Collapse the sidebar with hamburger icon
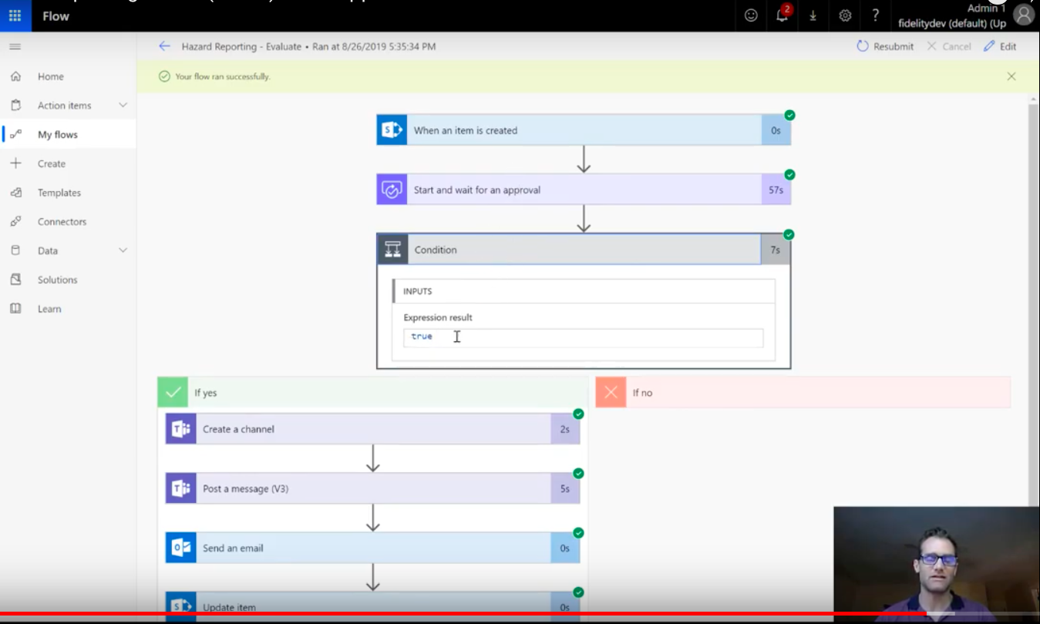Screen dimensions: 1040x624 point(15,47)
